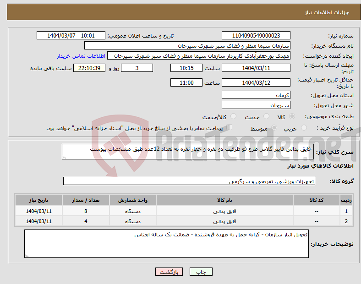This screenshot has width=361, height=284.
Task: Click the resize handle of description textarea
Action: pos(64,157)
